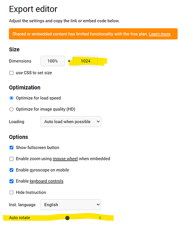193x227 pixels.
Task: Disable gyroscope on mobile option
Action: click(11, 170)
